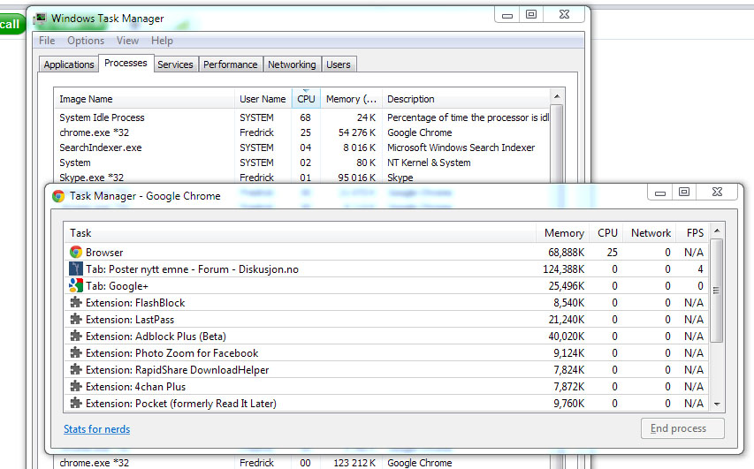Screen dimensions: 754x469
Task: Select Extension: 4chan Plus row
Action: [387, 387]
